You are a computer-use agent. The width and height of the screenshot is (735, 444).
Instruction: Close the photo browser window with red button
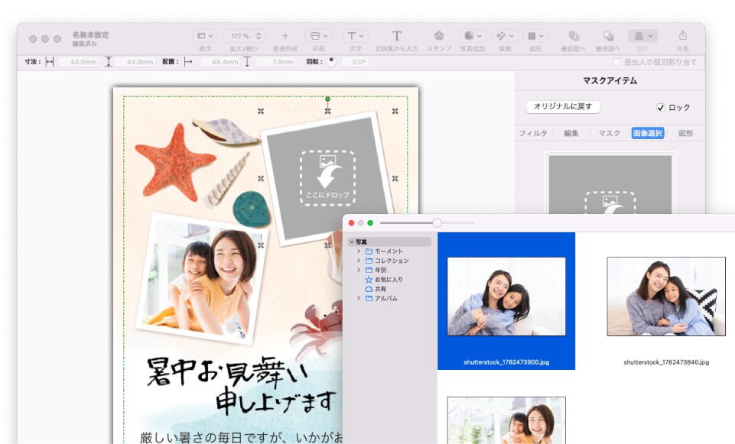point(352,223)
